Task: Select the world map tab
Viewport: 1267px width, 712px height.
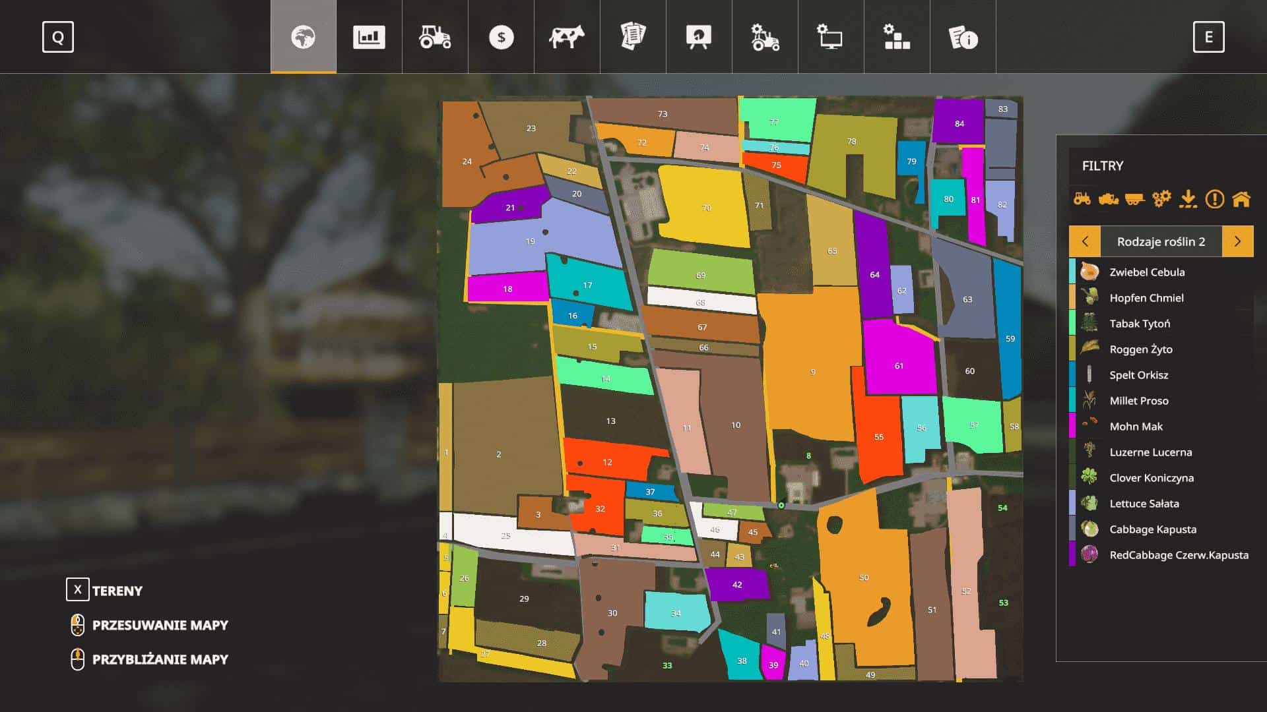Action: (303, 37)
